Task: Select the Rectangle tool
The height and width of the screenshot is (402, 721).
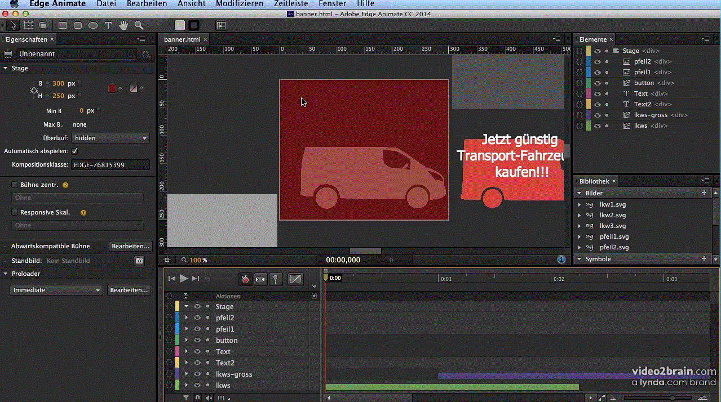Action: 63,25
